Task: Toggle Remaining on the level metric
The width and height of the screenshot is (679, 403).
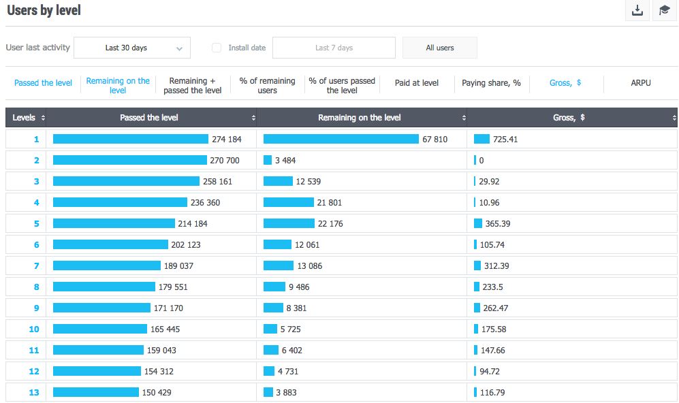Action: click(118, 85)
